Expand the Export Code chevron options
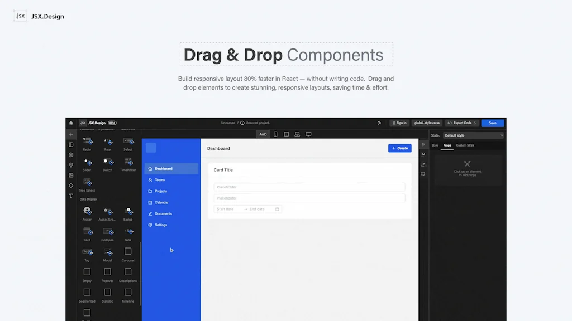This screenshot has height=321, width=572. (475, 123)
